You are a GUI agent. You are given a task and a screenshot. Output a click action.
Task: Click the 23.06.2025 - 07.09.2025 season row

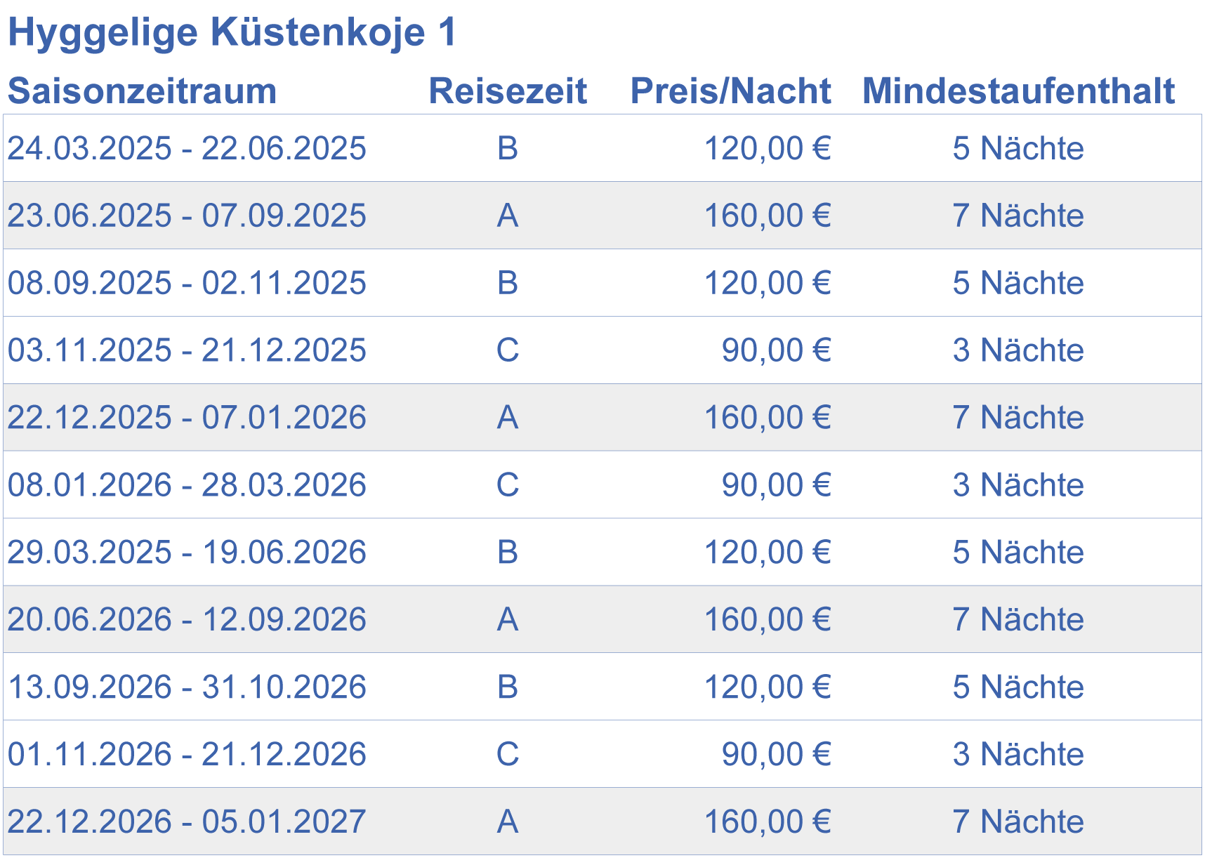(x=602, y=216)
